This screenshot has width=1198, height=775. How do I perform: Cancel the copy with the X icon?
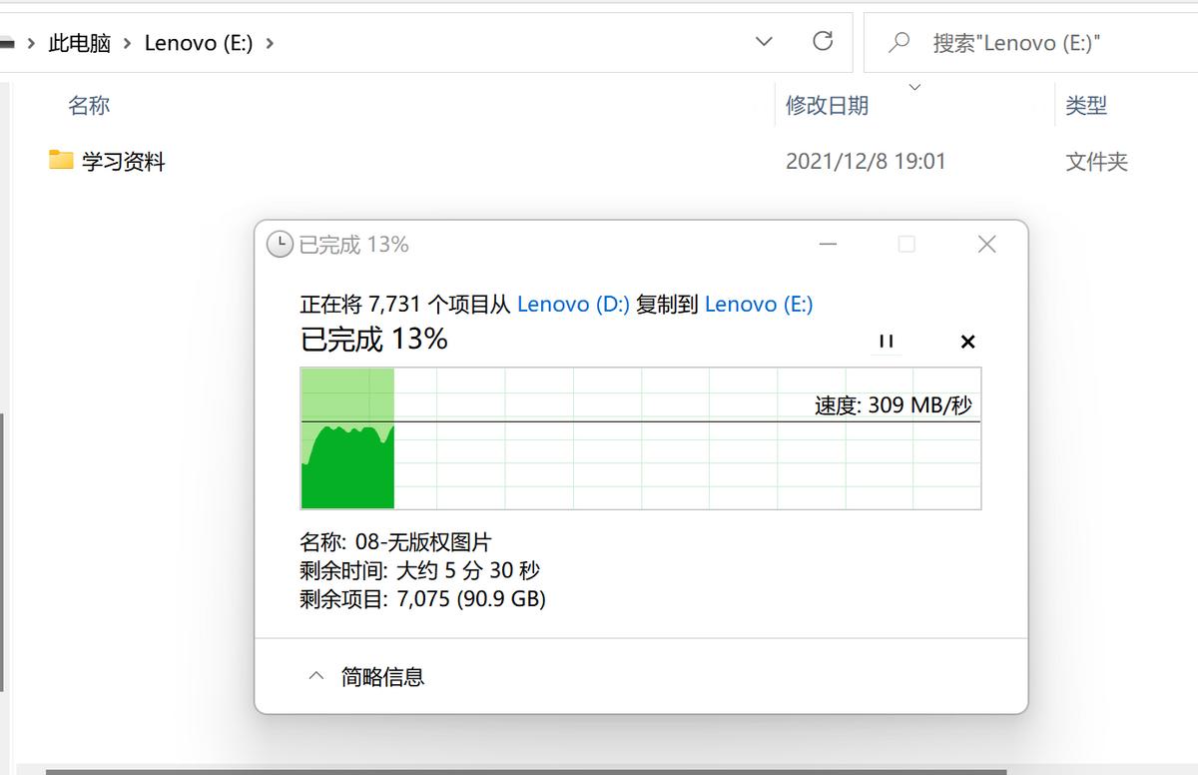click(x=966, y=342)
